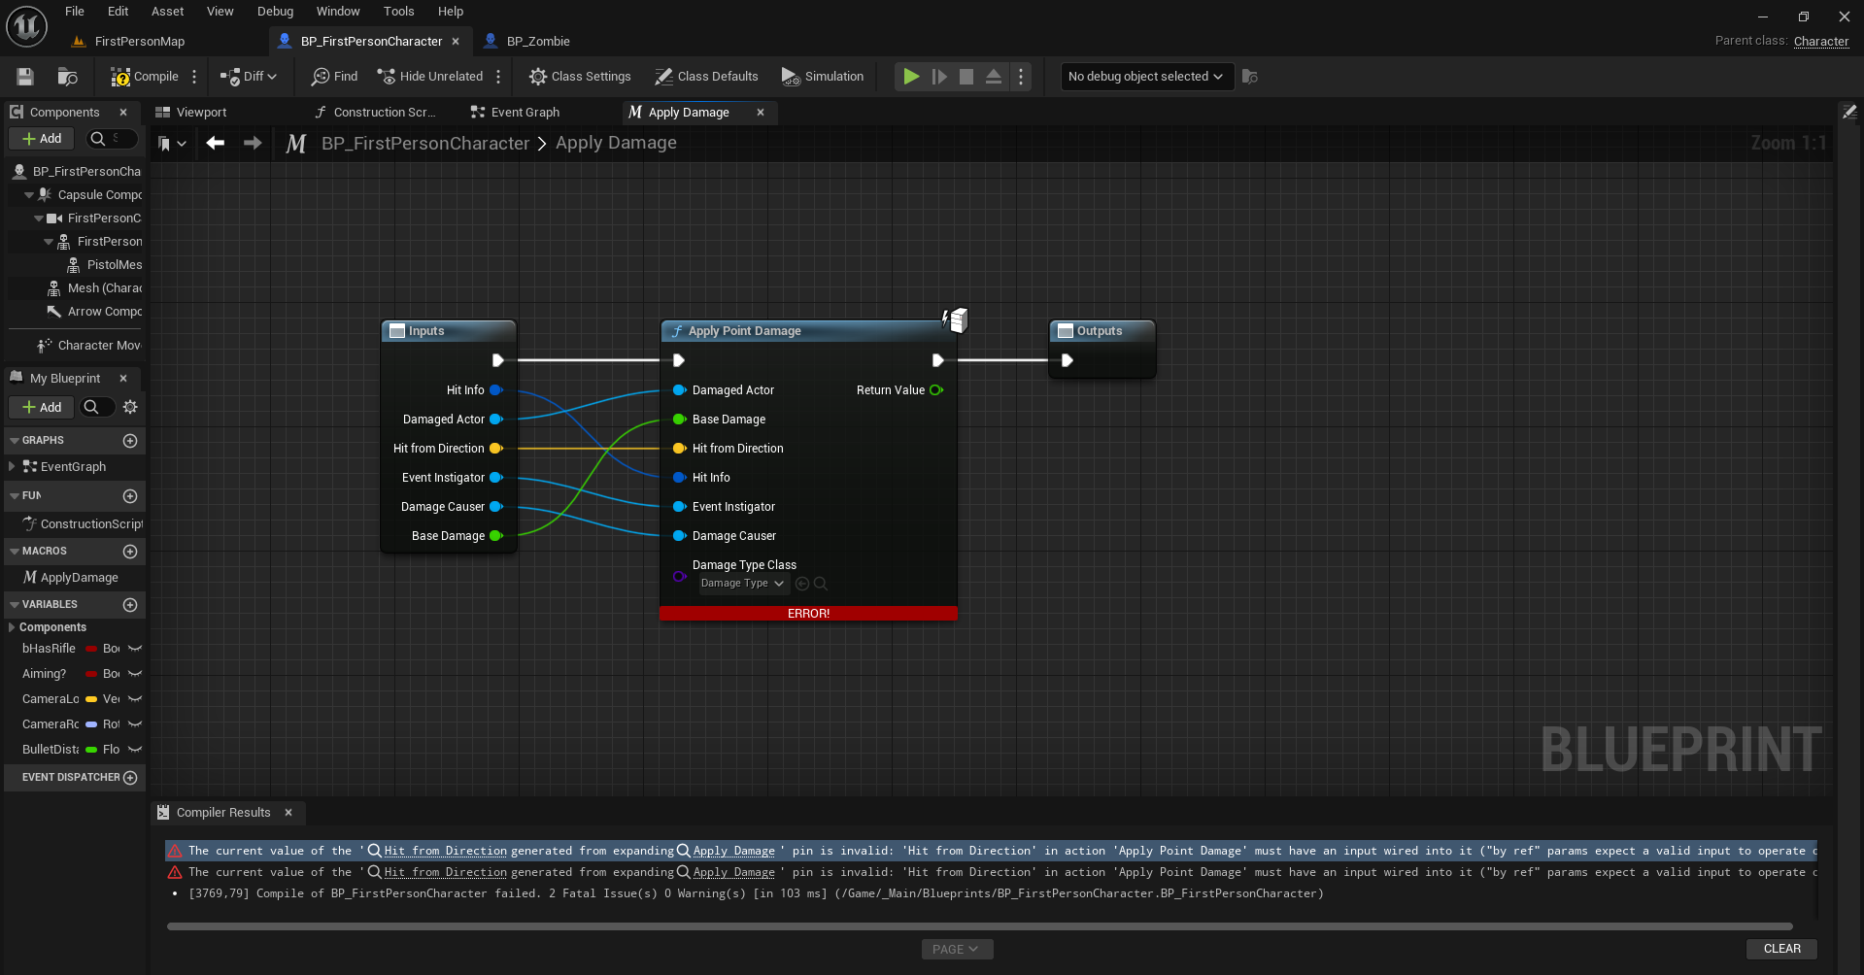This screenshot has height=975, width=1864.
Task: Click the debug object locate icon
Action: (x=1250, y=77)
